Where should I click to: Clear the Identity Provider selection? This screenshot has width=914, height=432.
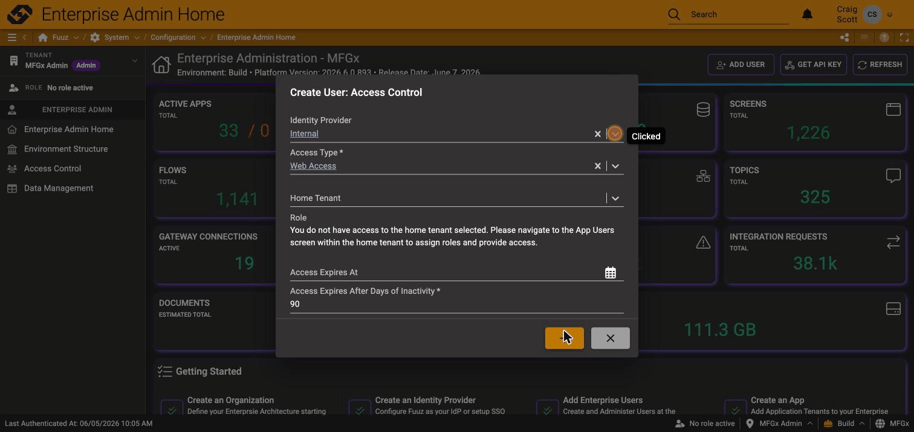597,134
